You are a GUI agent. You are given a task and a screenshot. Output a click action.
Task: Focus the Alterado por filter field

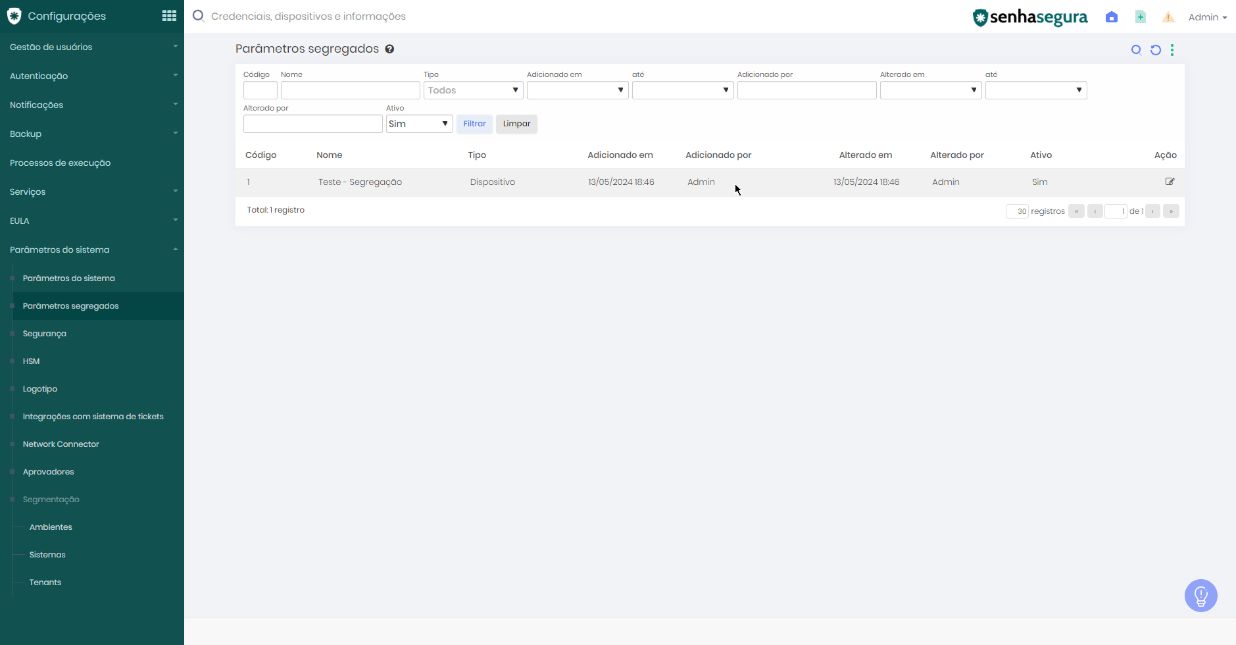click(x=313, y=124)
